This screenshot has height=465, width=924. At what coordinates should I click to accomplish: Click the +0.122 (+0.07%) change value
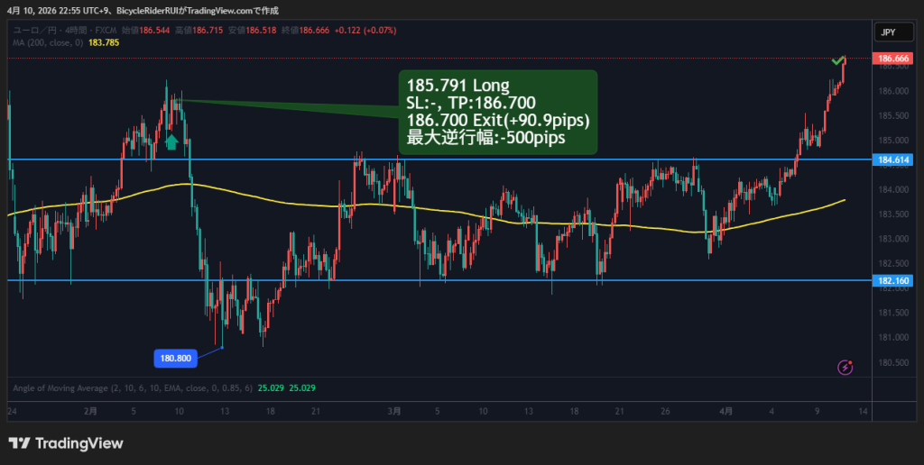coord(365,30)
